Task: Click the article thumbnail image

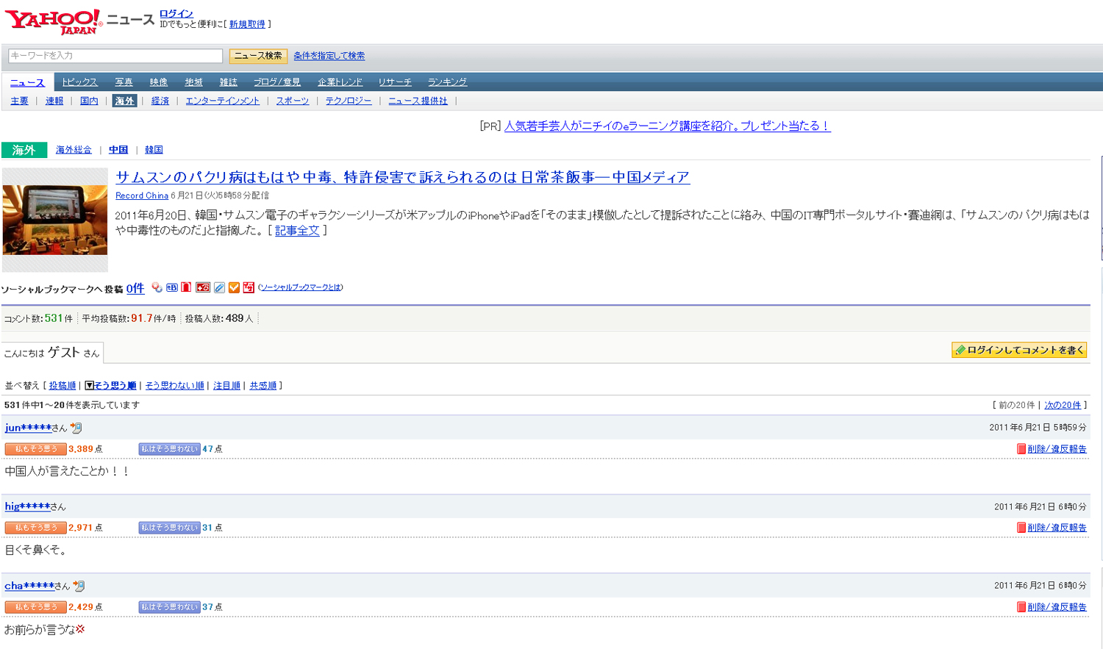Action: pyautogui.click(x=55, y=220)
